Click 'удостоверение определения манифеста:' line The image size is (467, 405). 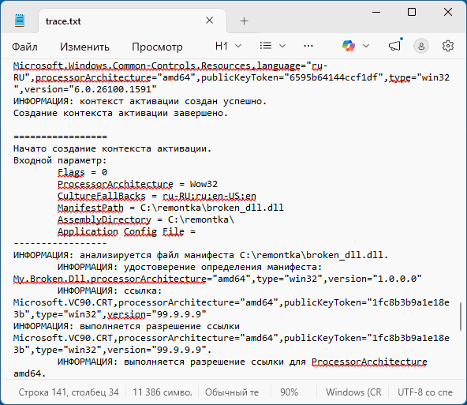189,267
